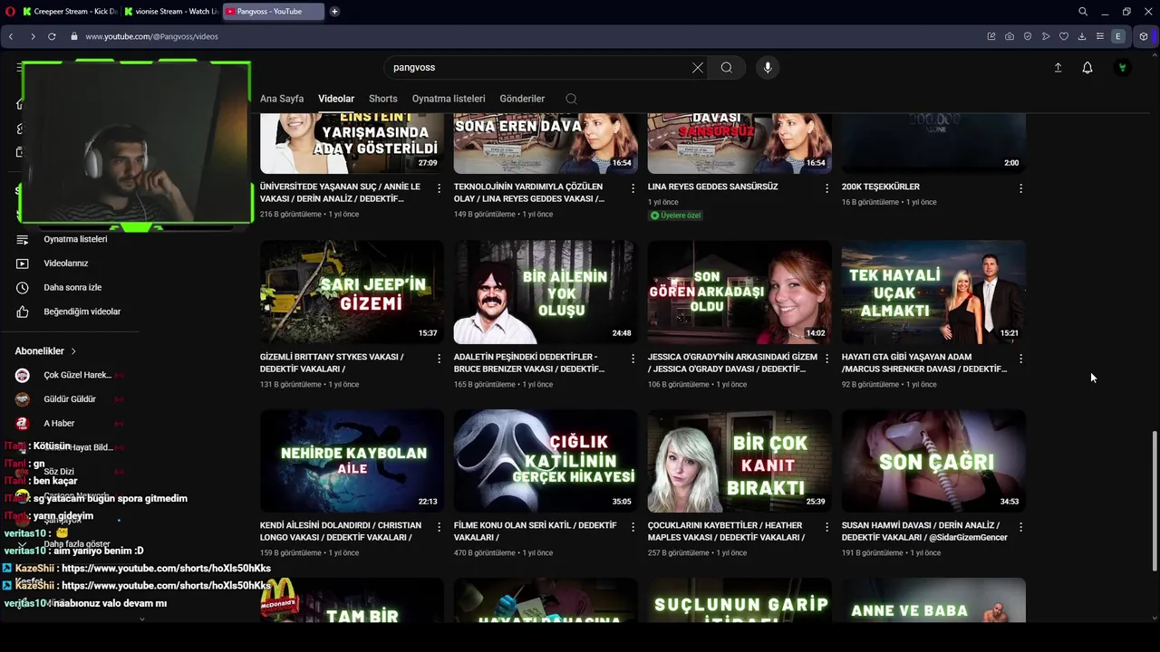
Task: Open the downloads icon in address bar
Action: (1082, 36)
